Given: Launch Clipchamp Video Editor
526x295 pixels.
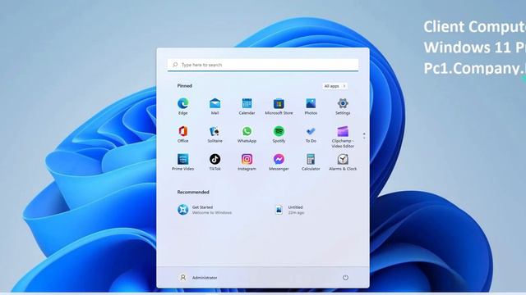Looking at the screenshot, I should pos(343,137).
